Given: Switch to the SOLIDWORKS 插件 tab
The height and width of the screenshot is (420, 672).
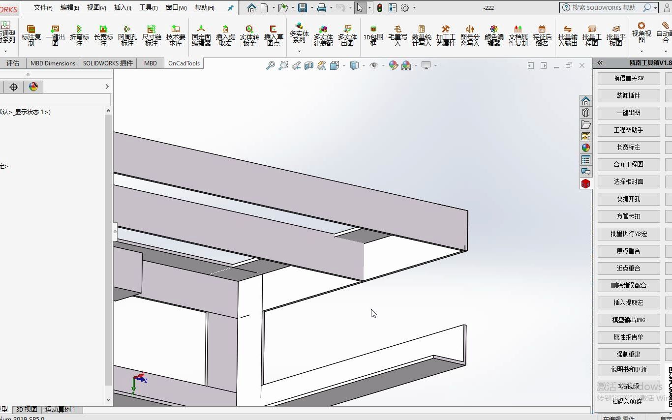Looking at the screenshot, I should (x=108, y=63).
